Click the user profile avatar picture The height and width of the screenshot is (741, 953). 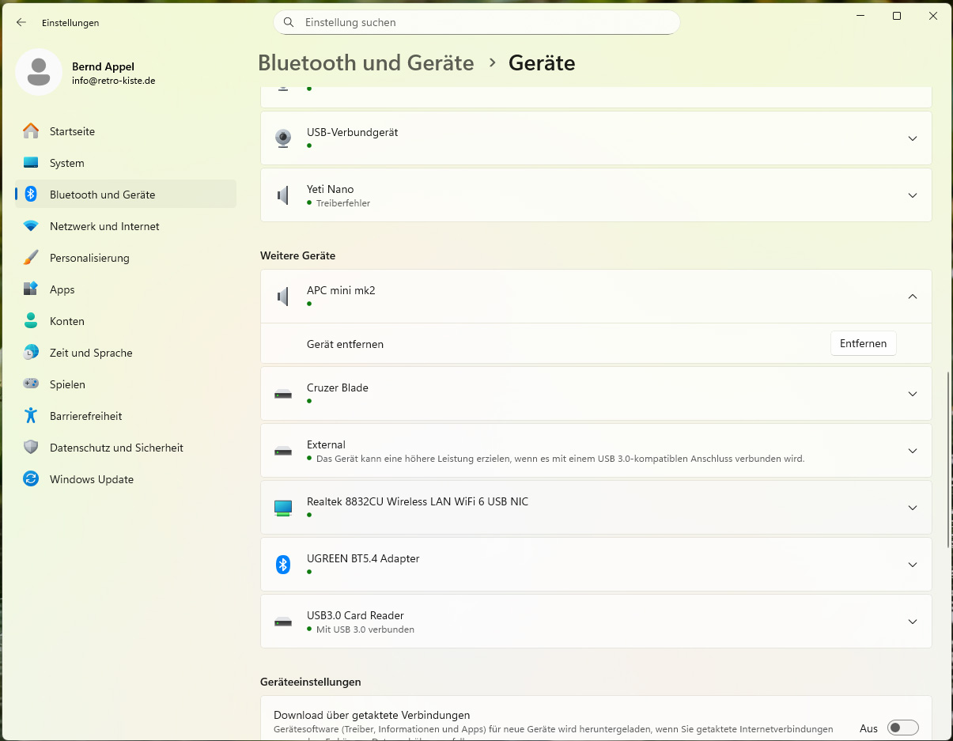[39, 72]
